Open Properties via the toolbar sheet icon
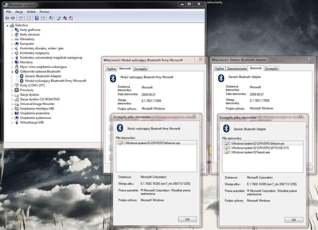This screenshot has width=318, height=230. click(x=29, y=18)
